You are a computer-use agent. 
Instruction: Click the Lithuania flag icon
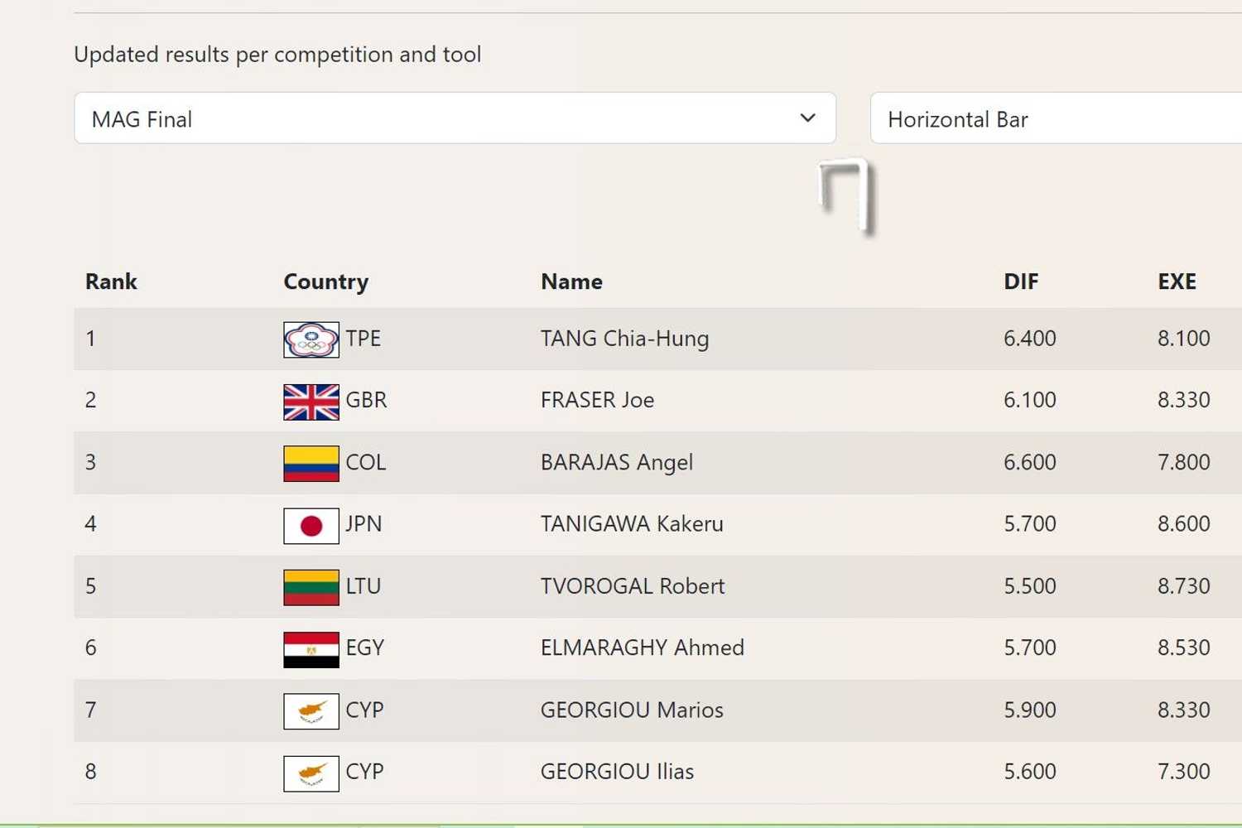coord(310,587)
